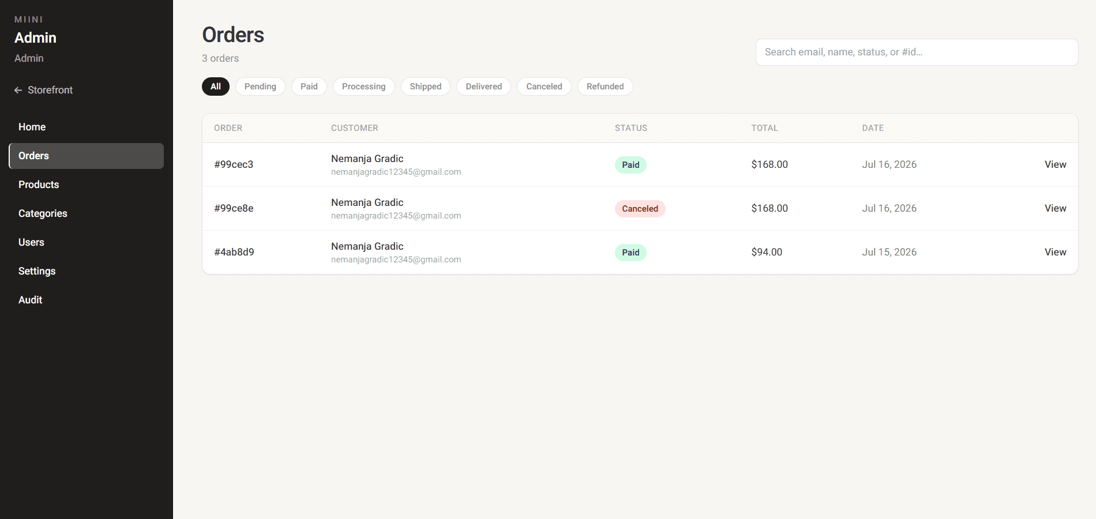This screenshot has width=1096, height=519.
Task: Filter orders by Paid chip
Action: click(309, 86)
